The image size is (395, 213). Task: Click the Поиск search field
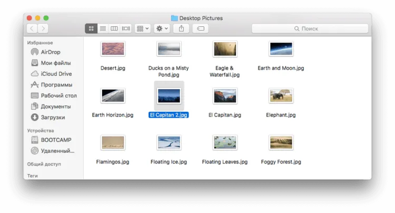point(310,28)
